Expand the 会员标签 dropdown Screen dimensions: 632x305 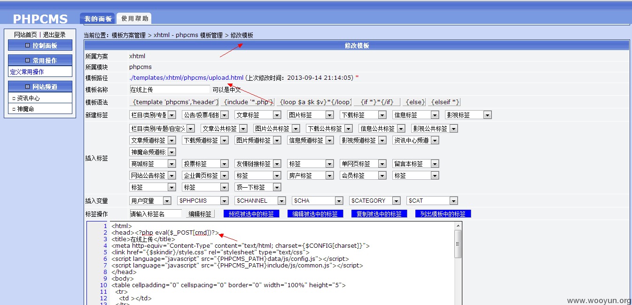pos(363,175)
